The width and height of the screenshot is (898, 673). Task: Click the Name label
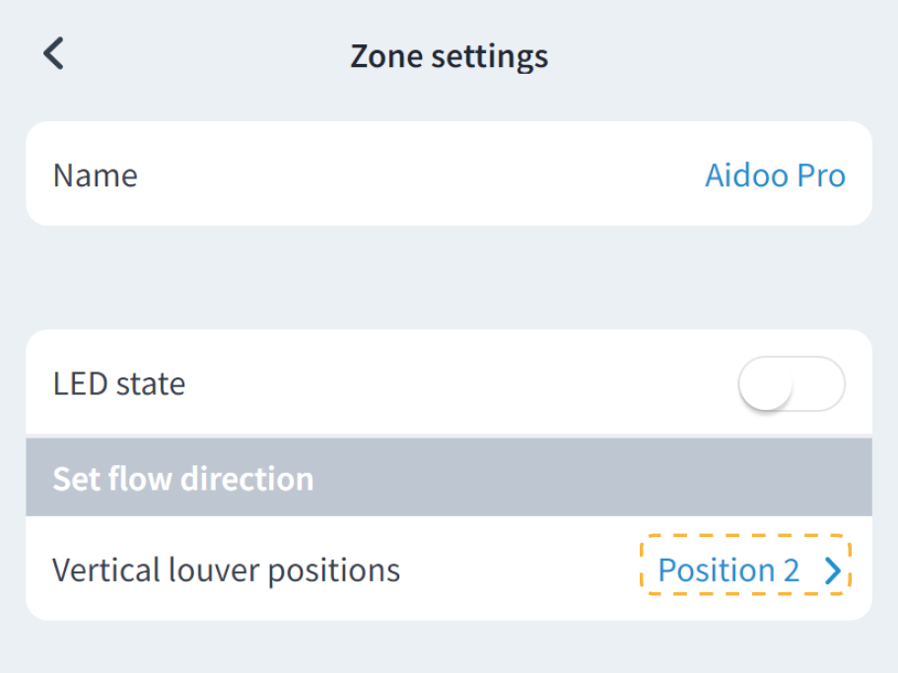[x=95, y=175]
